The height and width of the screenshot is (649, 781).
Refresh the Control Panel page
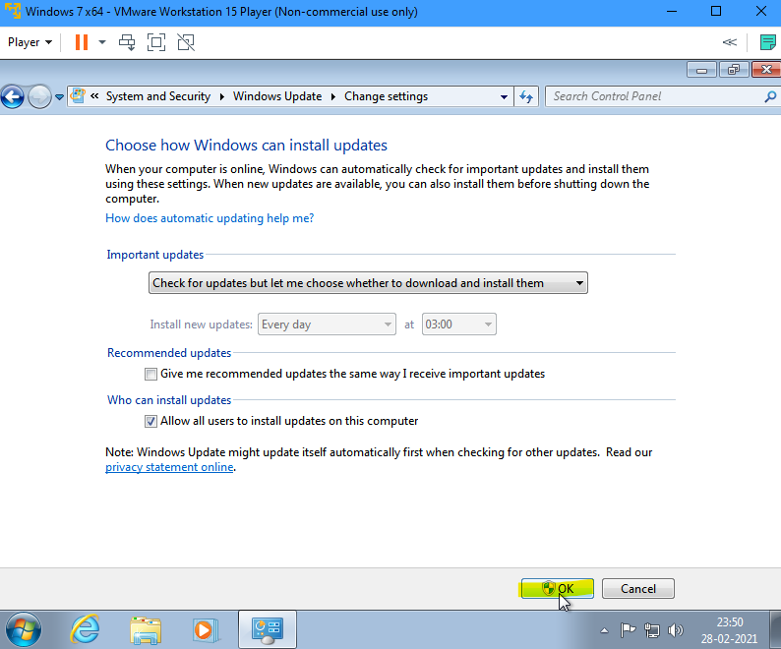(x=526, y=96)
